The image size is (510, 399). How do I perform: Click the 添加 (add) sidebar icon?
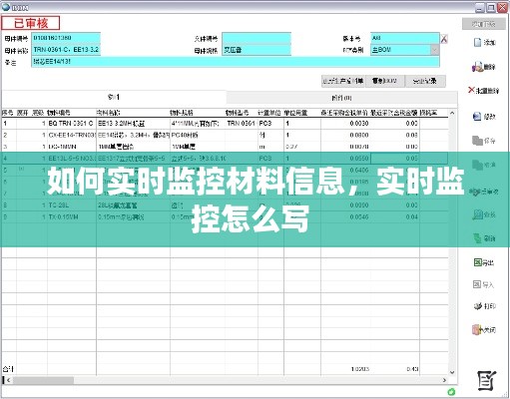(478, 42)
